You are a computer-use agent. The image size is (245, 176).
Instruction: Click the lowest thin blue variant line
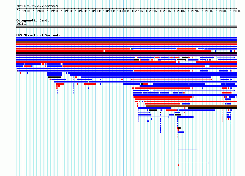pyautogui.click(x=193, y=163)
